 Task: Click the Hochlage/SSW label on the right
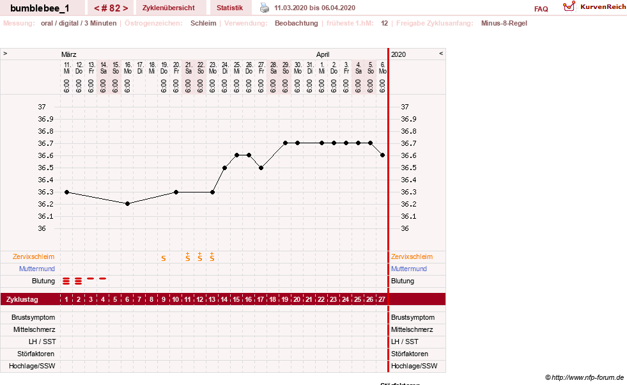414,366
